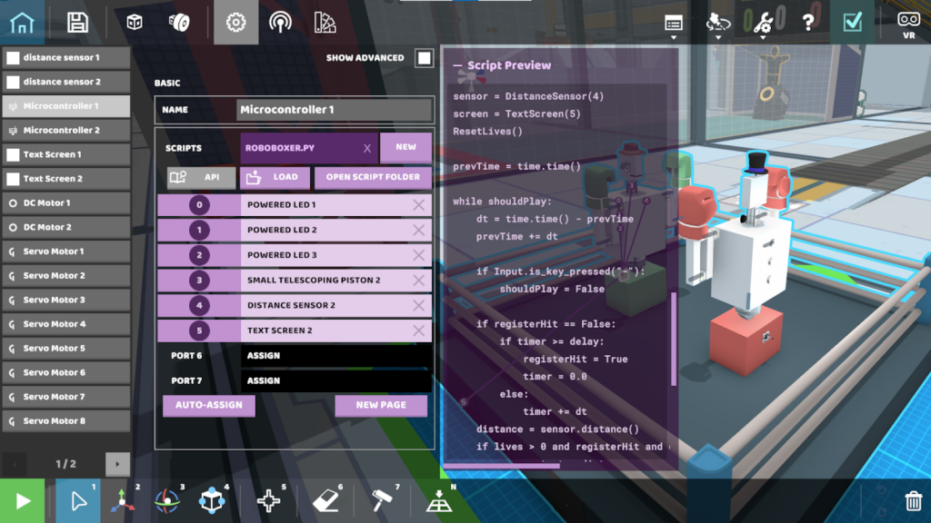
Task: Select the eraser tool
Action: click(325, 500)
